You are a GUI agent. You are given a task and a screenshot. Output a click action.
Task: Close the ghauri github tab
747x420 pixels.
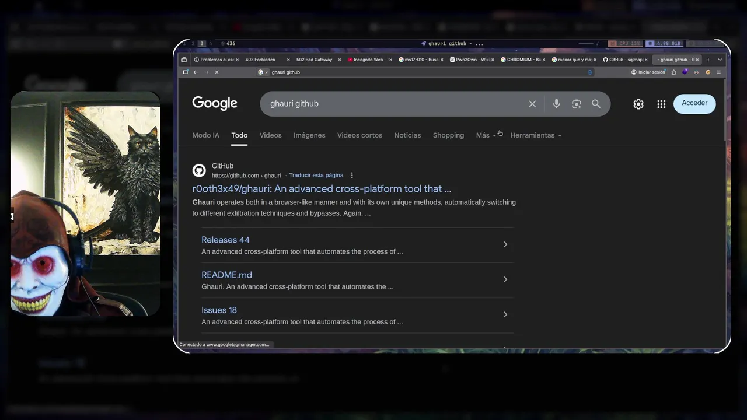pos(697,60)
